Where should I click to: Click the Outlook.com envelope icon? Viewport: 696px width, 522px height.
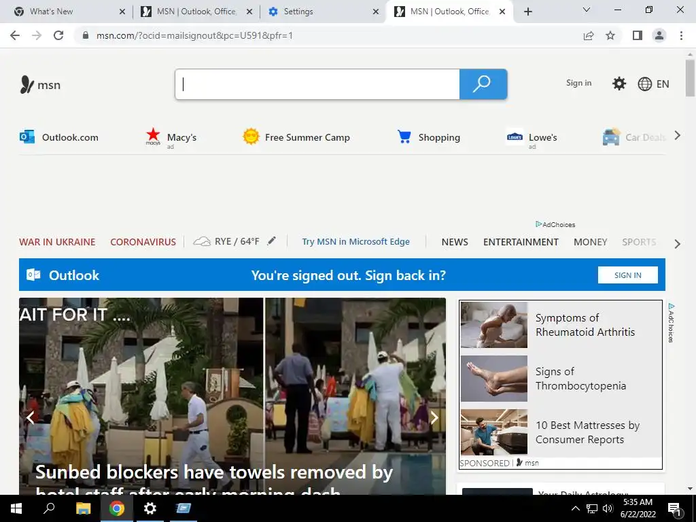pyautogui.click(x=27, y=137)
